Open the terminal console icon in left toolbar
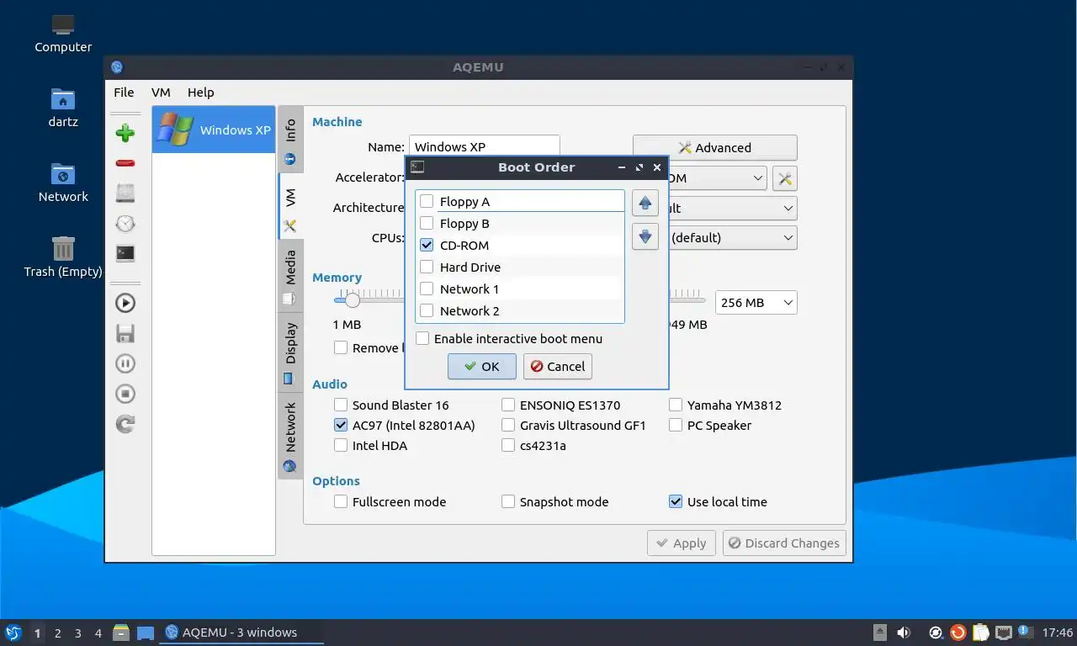1077x646 pixels. coord(125,253)
